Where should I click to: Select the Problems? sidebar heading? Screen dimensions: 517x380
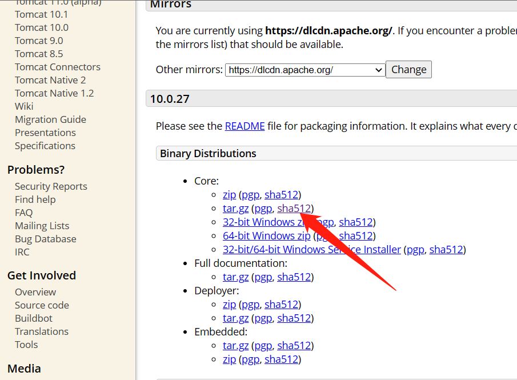pyautogui.click(x=36, y=170)
